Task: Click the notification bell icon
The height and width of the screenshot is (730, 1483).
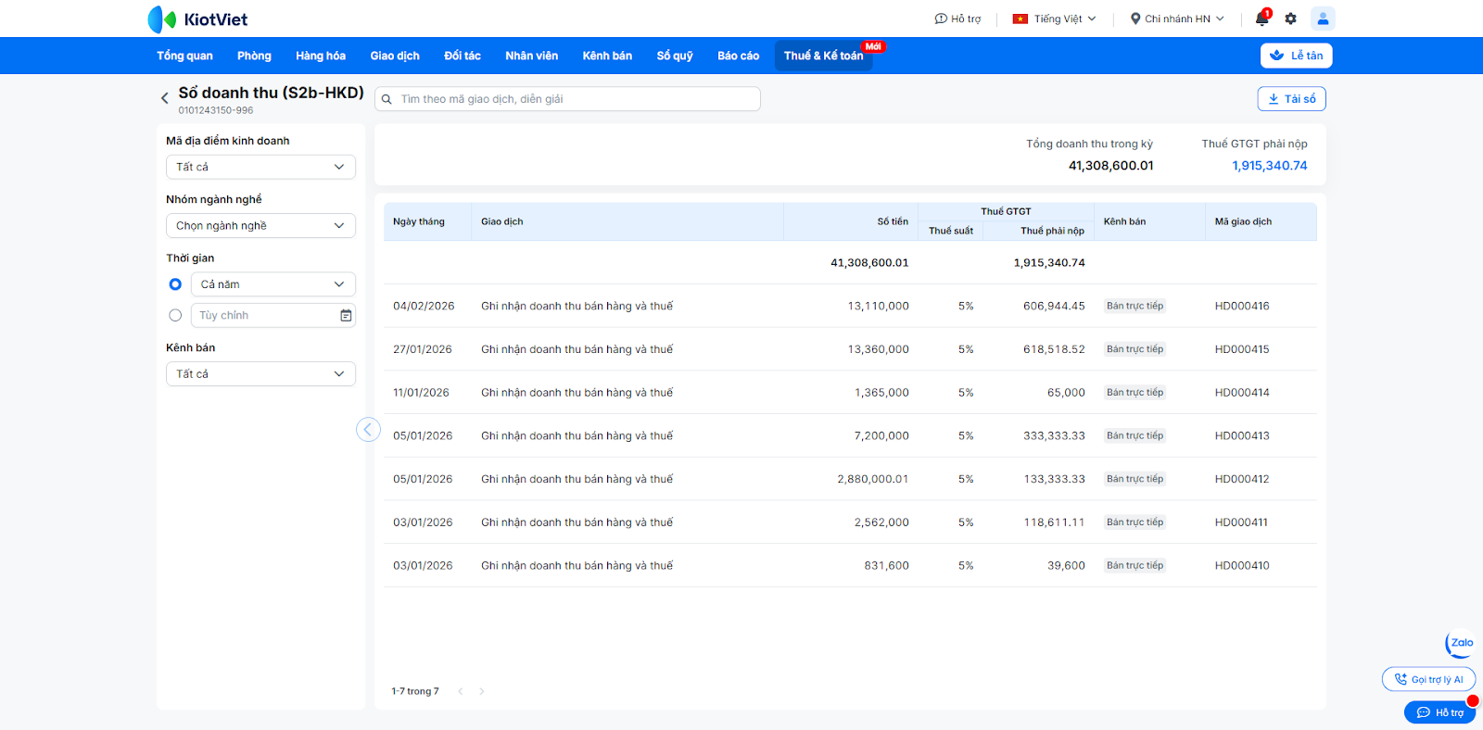Action: (1261, 19)
